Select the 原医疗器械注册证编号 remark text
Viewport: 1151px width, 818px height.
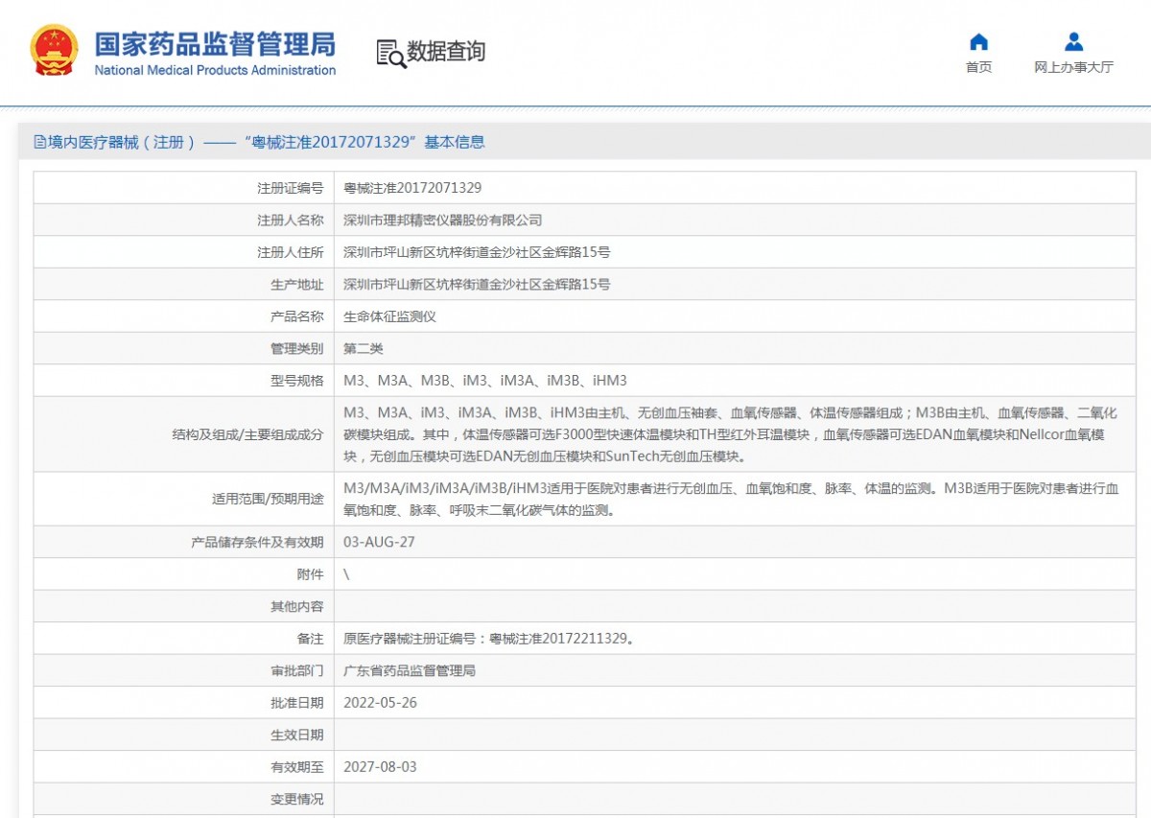pyautogui.click(x=488, y=639)
